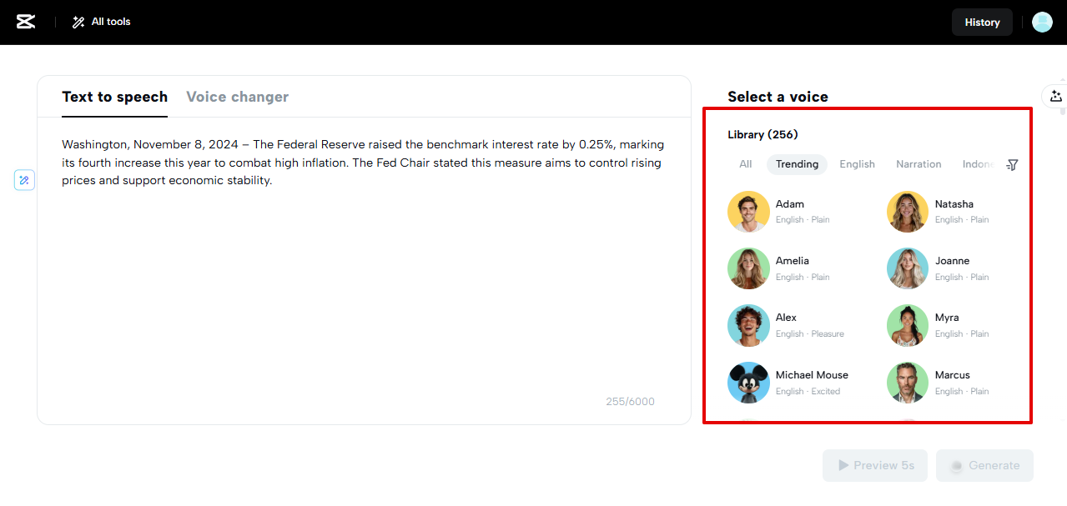Switch to the Voice changer tab
The height and width of the screenshot is (506, 1067).
(237, 97)
